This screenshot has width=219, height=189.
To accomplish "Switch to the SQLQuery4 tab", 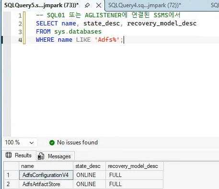I will point(145,5).
